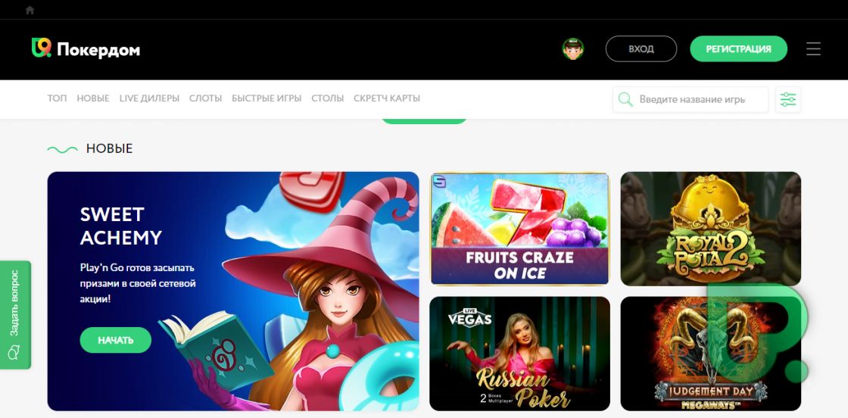Open the Russian Poker live game thumbnail
Screen dimensions: 848x418
coord(519,354)
